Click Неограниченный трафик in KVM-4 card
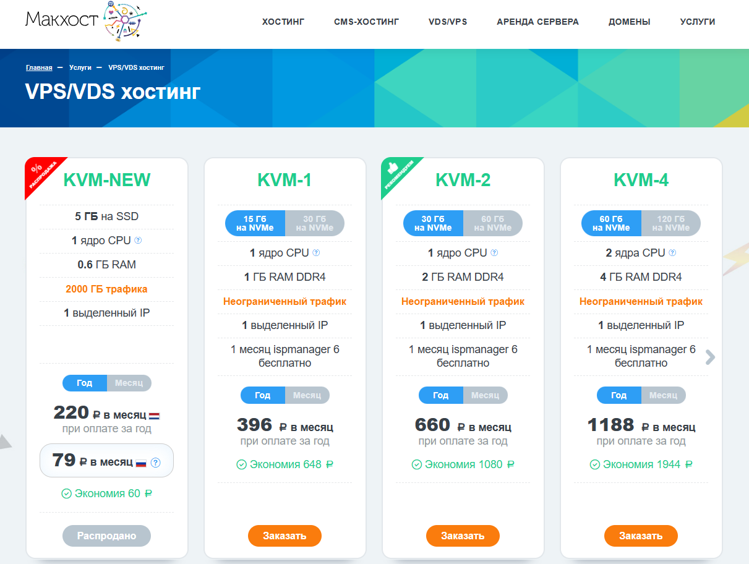The width and height of the screenshot is (749, 564). (641, 301)
